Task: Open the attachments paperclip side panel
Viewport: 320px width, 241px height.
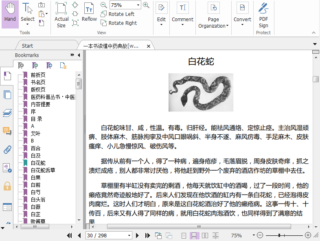Action: (x=7, y=149)
